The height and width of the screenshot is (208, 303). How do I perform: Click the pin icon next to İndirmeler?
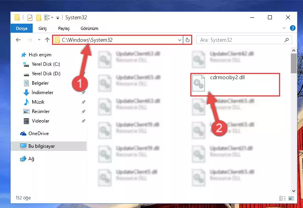(x=83, y=93)
